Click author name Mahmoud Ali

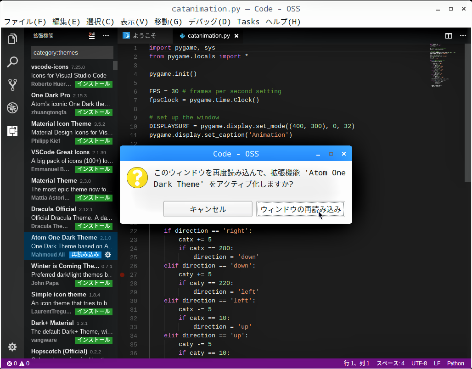[48, 255]
